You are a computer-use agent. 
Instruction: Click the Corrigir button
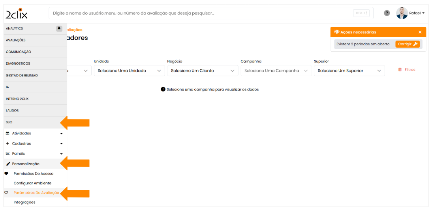pos(408,44)
